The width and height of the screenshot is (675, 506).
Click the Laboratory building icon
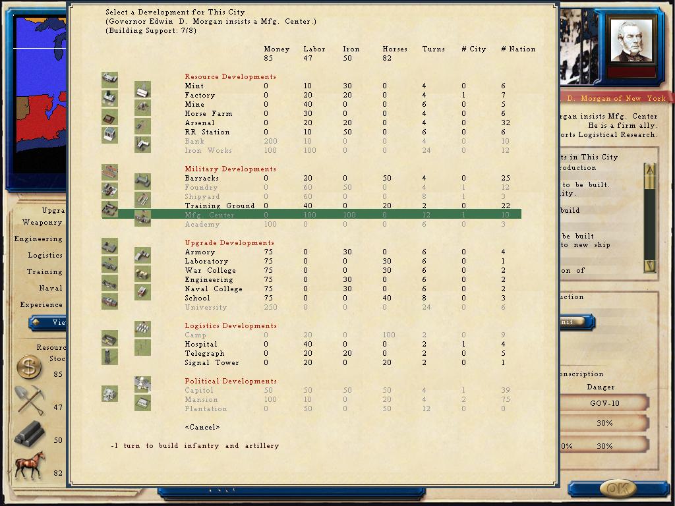[142, 255]
